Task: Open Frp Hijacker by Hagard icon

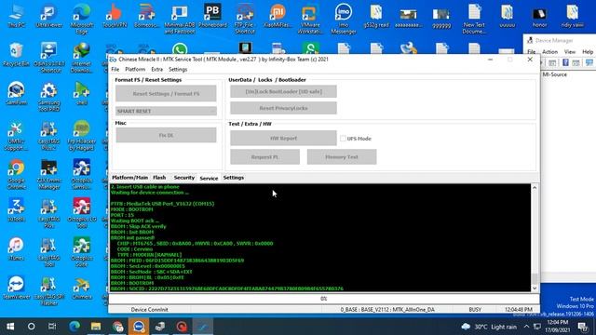Action: click(x=81, y=136)
